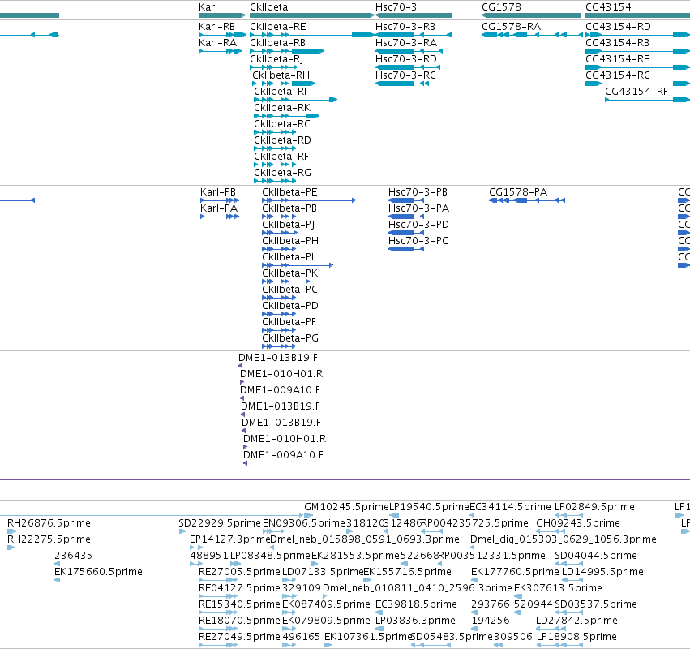Screen dimensions: 690x649
Task: Click transcript Karl-RB
Action: pyautogui.click(x=217, y=27)
